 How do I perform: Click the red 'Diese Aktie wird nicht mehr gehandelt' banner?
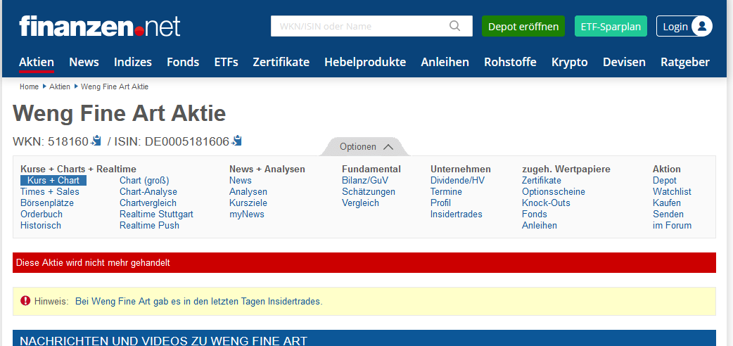coord(364,263)
